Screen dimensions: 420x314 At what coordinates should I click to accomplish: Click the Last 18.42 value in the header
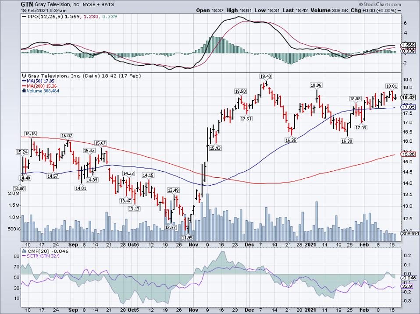coord(295,11)
